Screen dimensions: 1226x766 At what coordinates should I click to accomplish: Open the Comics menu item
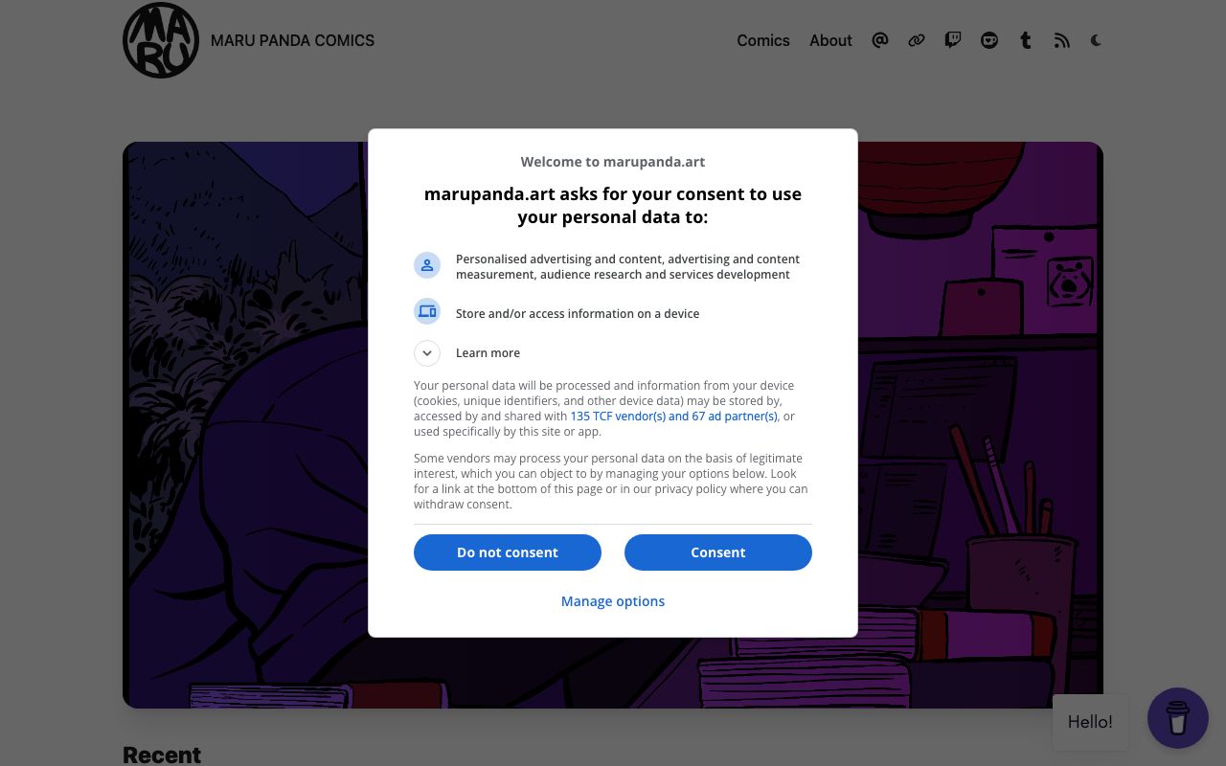click(x=763, y=40)
